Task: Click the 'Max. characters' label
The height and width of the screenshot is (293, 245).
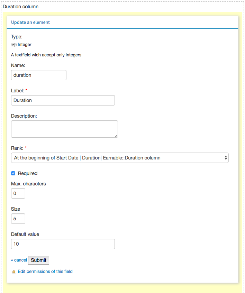Action: (x=28, y=184)
